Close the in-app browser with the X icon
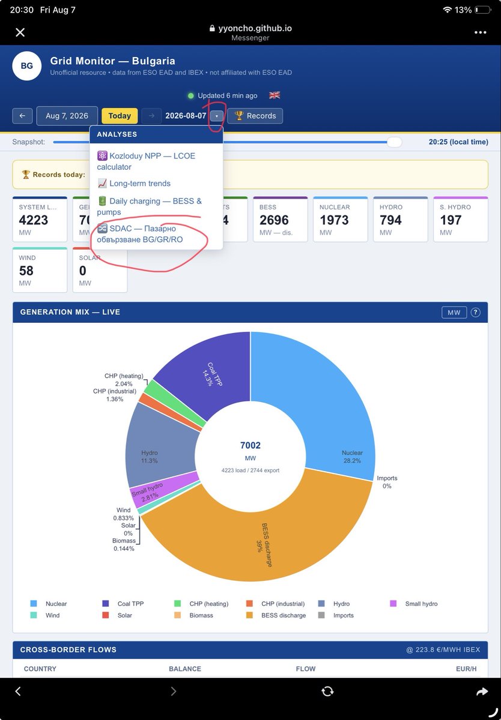 point(20,32)
